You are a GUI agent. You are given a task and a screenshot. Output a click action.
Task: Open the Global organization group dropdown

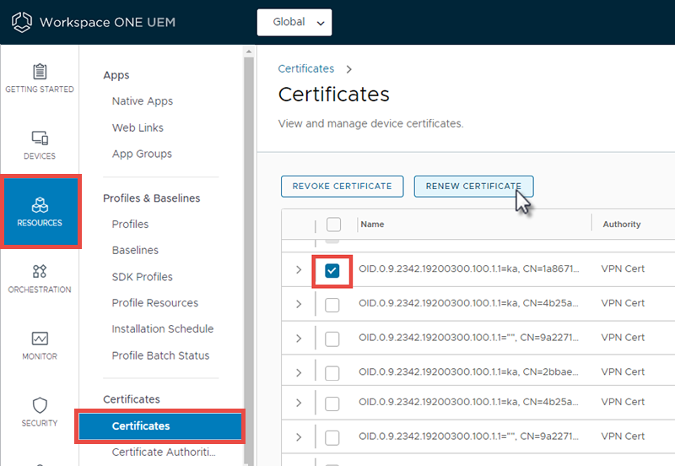(294, 23)
